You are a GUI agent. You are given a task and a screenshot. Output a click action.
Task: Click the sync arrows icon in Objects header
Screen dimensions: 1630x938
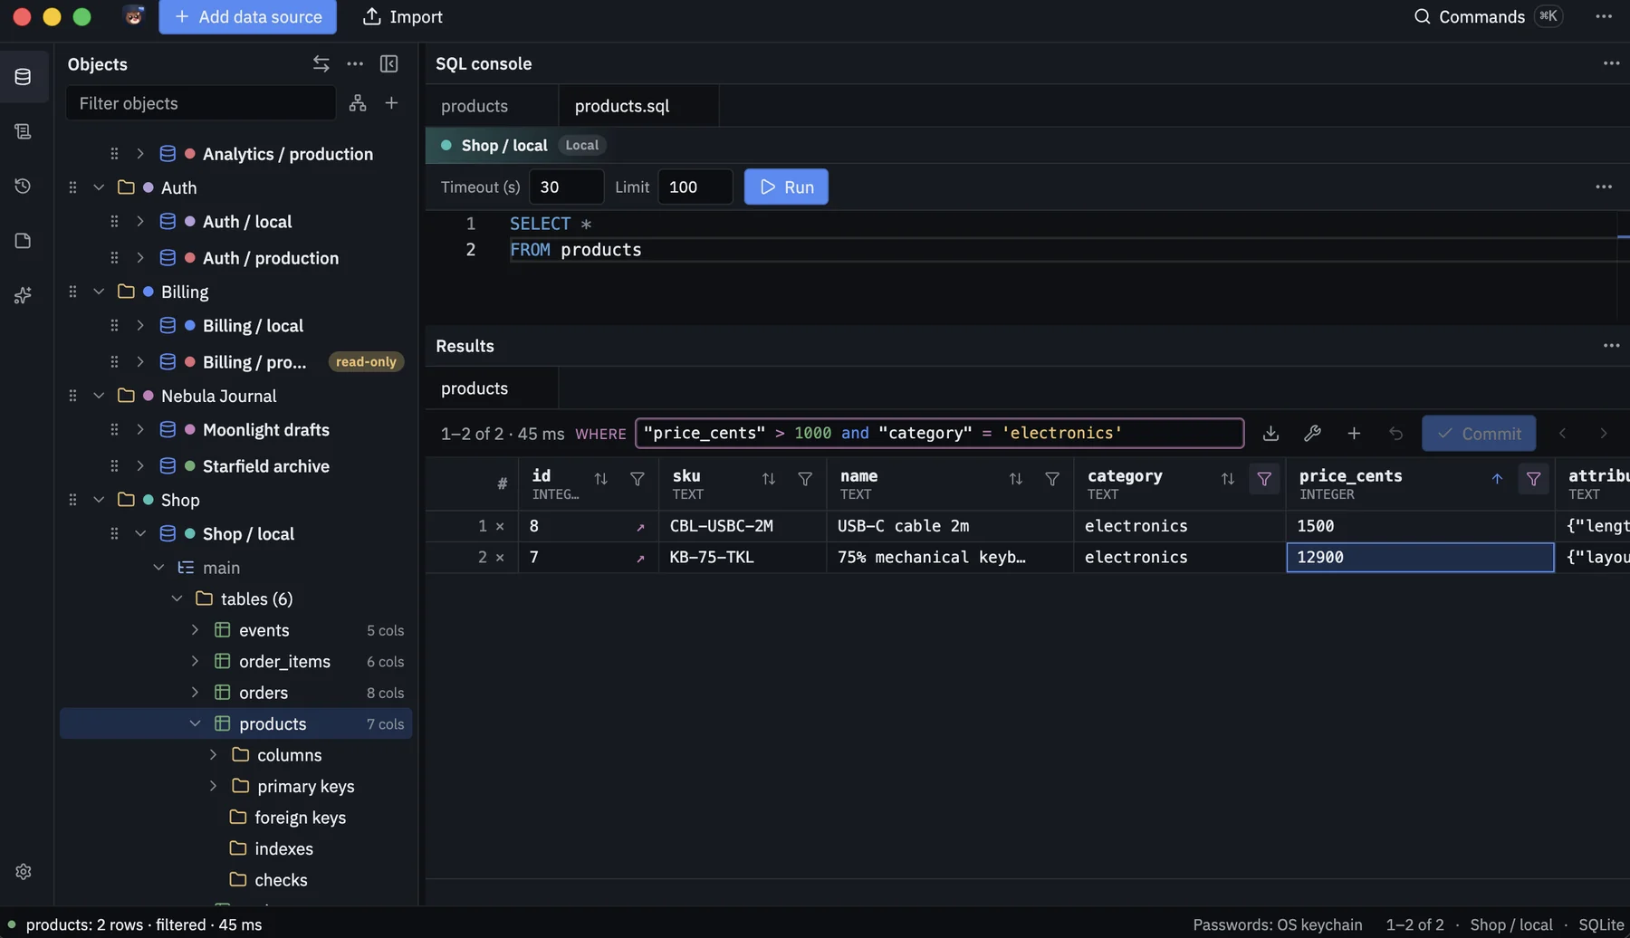(321, 63)
